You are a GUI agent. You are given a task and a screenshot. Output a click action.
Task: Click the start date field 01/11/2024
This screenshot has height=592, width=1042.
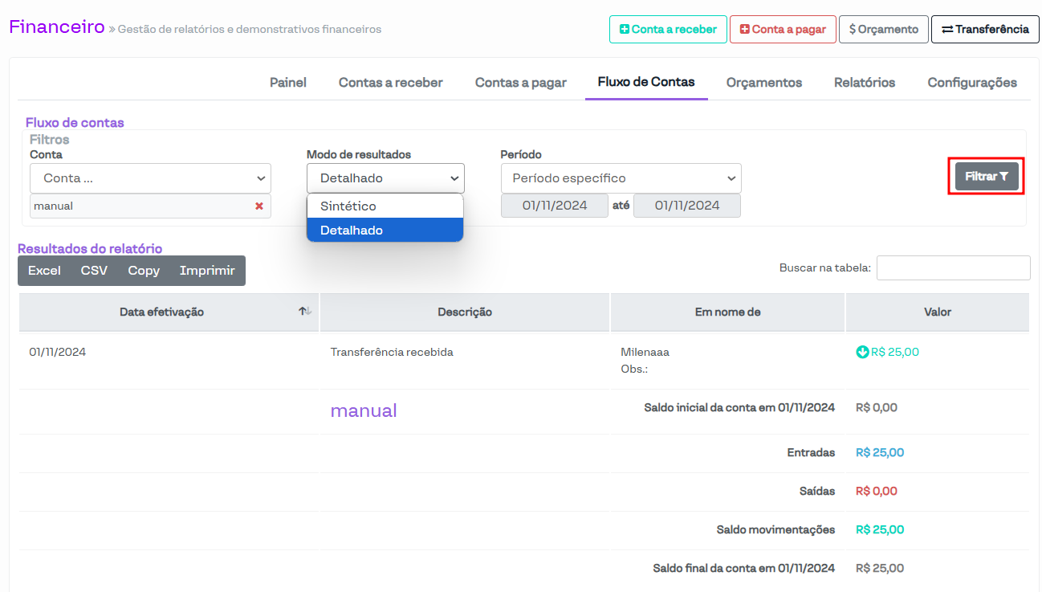click(555, 206)
